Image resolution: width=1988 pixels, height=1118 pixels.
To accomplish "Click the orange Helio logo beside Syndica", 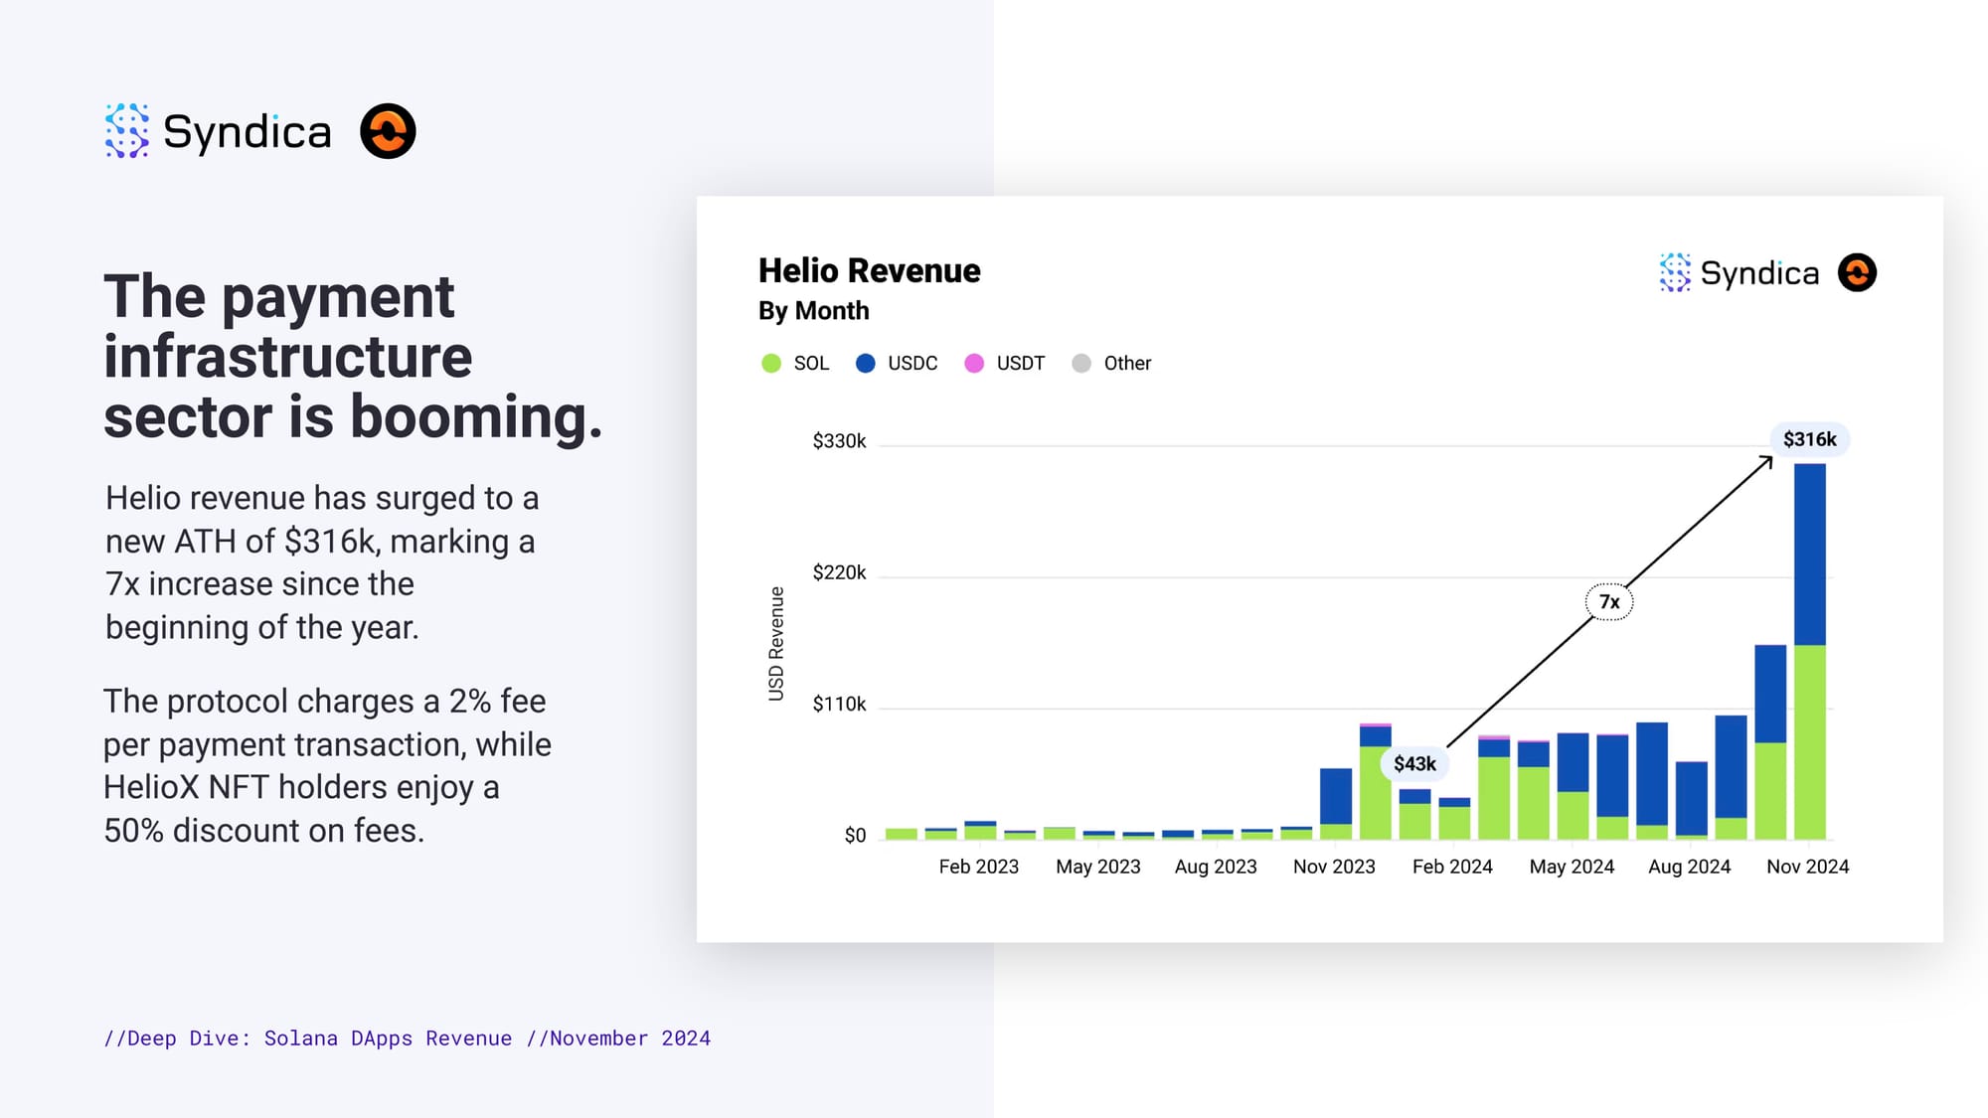I will pos(388,131).
